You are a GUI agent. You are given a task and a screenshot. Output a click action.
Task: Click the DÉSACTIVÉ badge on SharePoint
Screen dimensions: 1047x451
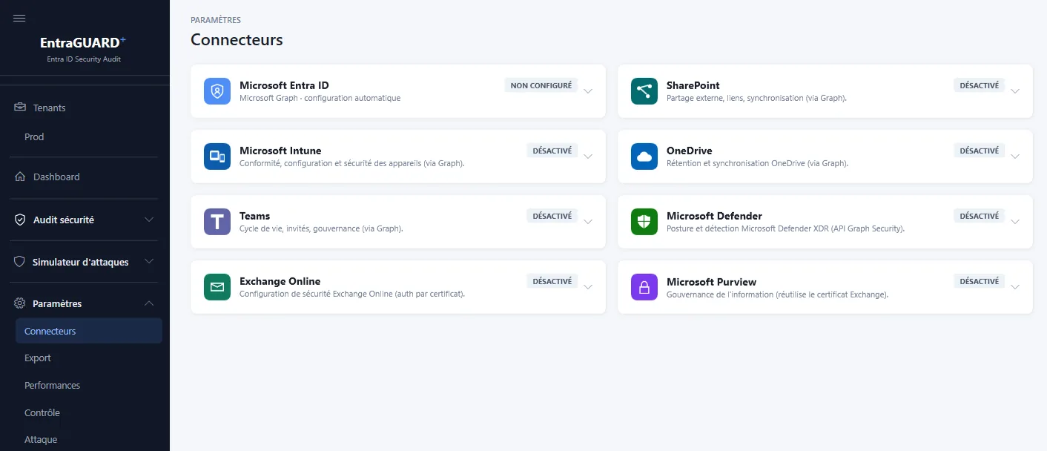[980, 85]
